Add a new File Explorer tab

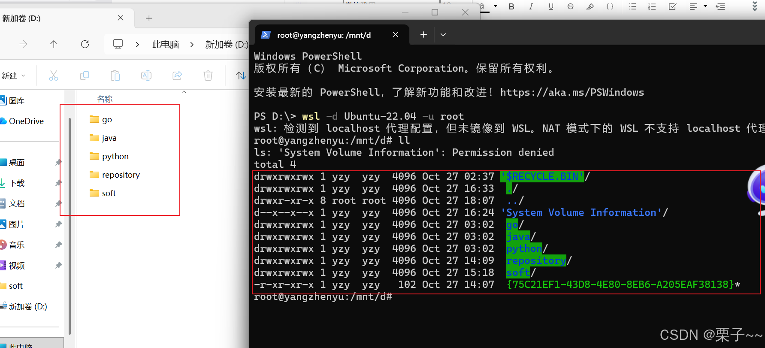[149, 18]
